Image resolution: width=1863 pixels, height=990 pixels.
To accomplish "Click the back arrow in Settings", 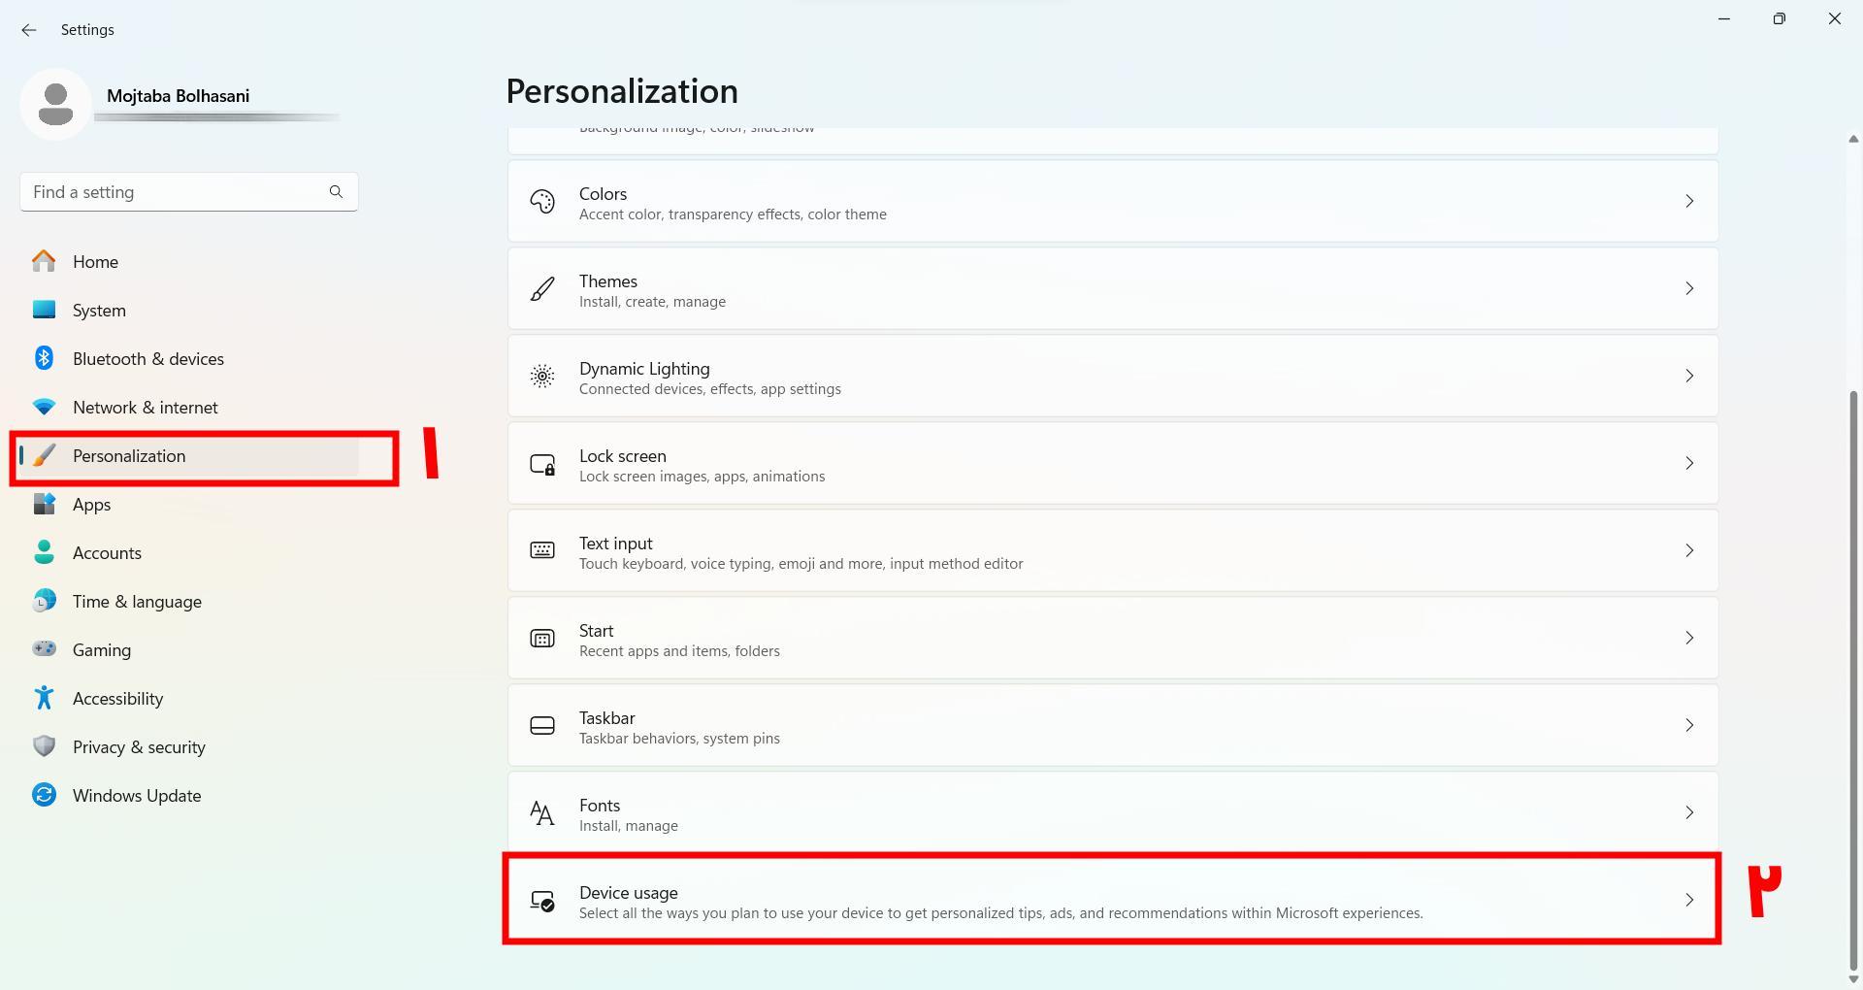I will click(x=29, y=30).
